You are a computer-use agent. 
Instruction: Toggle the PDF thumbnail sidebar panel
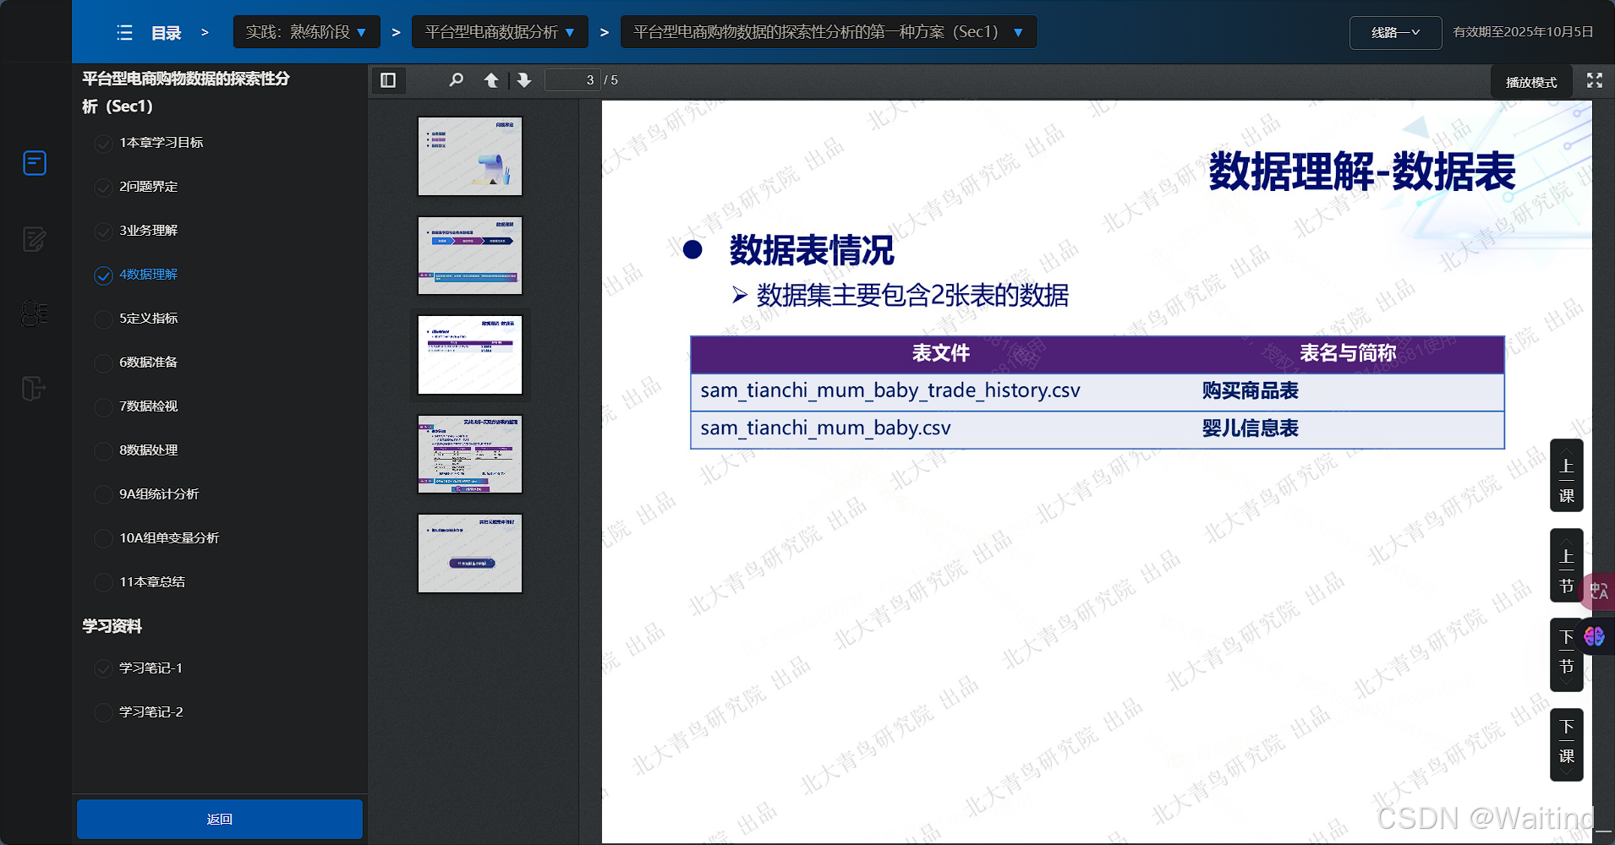(x=388, y=80)
